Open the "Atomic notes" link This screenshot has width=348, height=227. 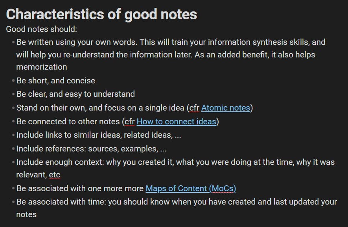(x=225, y=108)
